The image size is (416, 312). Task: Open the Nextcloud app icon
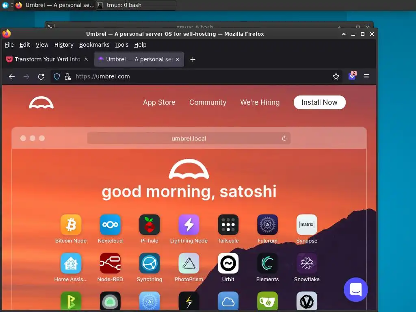pos(110,224)
